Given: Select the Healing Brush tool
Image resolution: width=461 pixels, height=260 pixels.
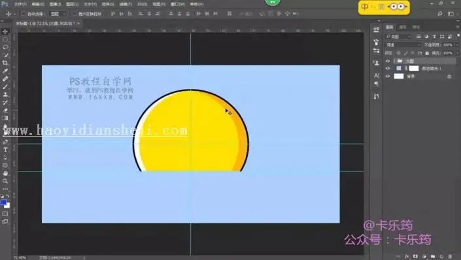Looking at the screenshot, I should click(x=5, y=79).
